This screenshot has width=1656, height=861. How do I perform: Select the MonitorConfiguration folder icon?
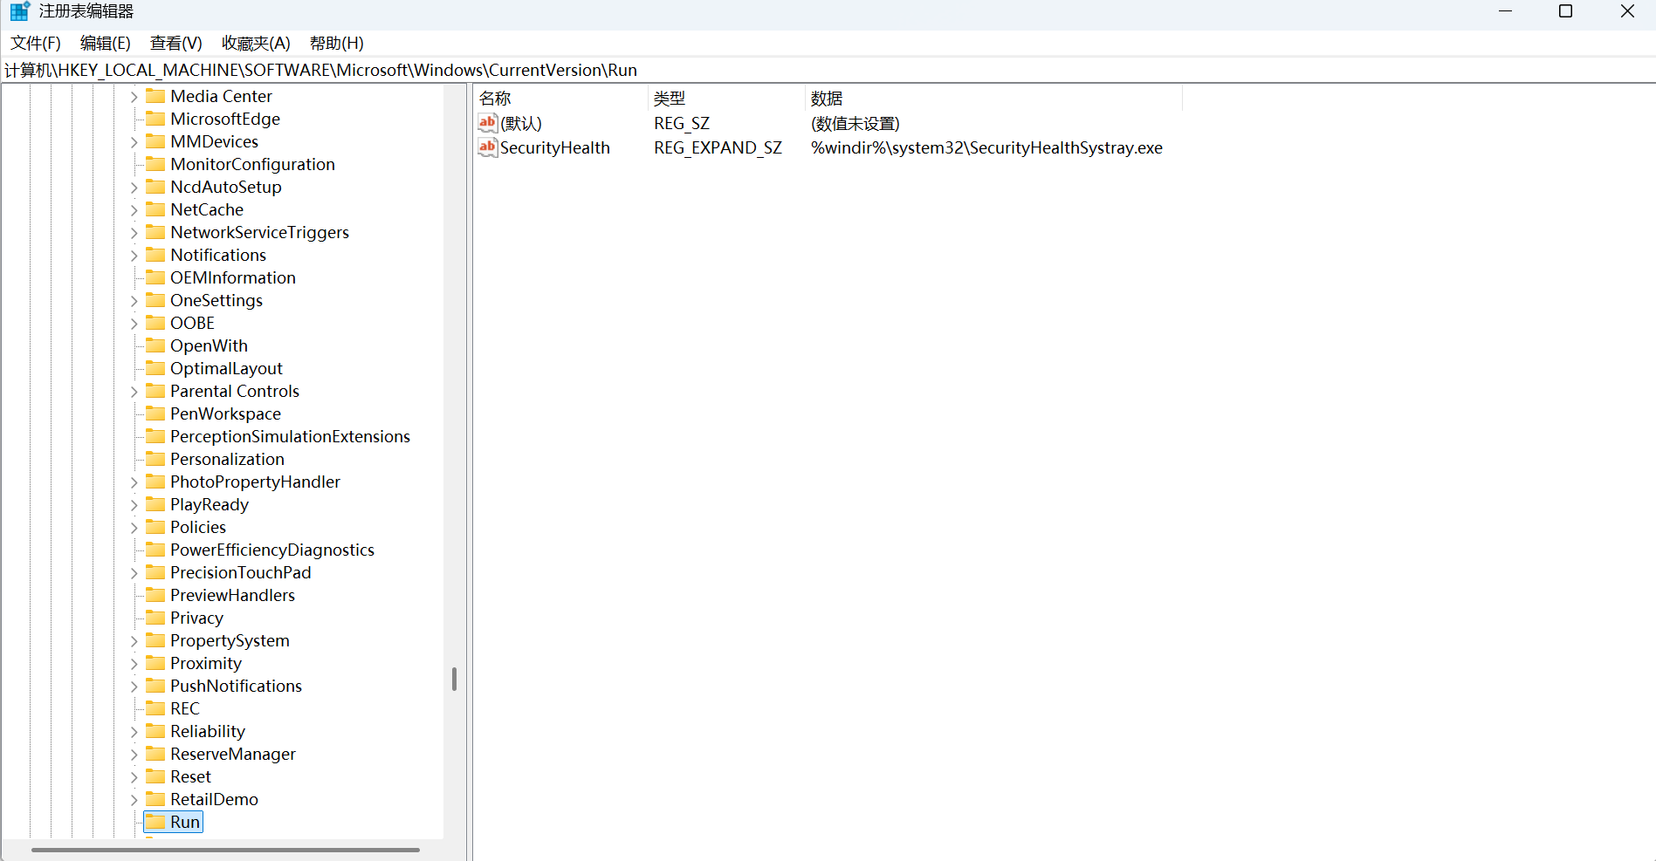point(155,164)
